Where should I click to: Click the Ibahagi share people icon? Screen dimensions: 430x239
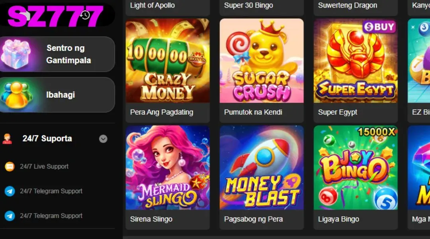[x=16, y=95]
